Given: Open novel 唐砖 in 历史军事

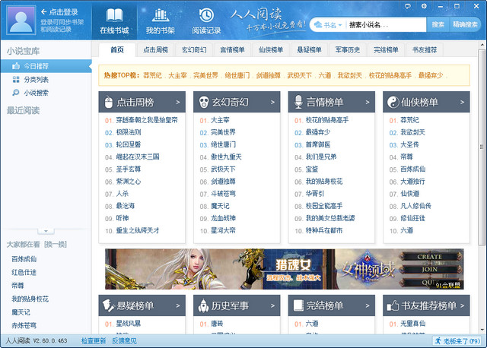Looking at the screenshot, I should coord(217,324).
